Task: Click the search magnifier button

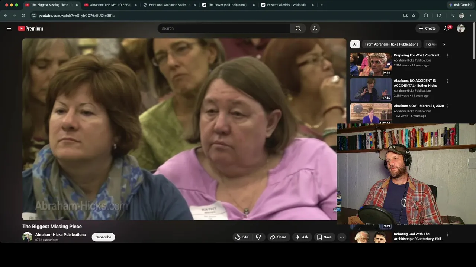Action: (x=298, y=29)
